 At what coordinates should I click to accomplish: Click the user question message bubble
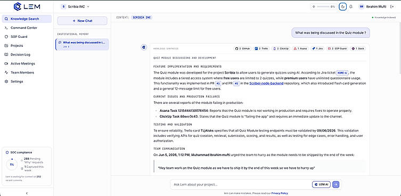pyautogui.click(x=331, y=32)
